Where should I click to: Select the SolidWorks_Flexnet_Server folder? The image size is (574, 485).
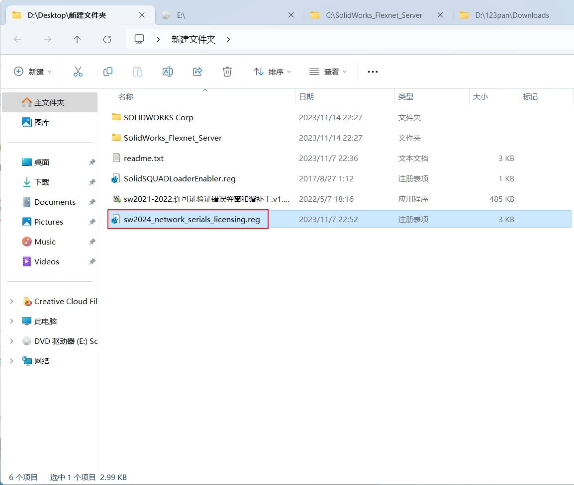coord(173,138)
